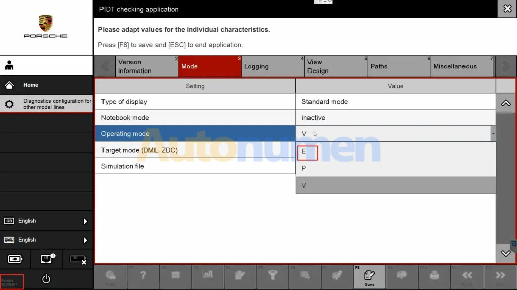Screen dimensions: 517x290
Task: Open the user profile icon
Action: (9, 66)
